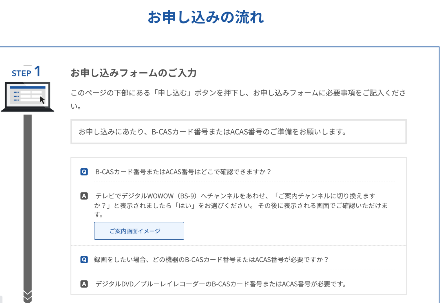Open the お申し込みフォームのご入力 section header
The image size is (445, 303).
pos(134,73)
